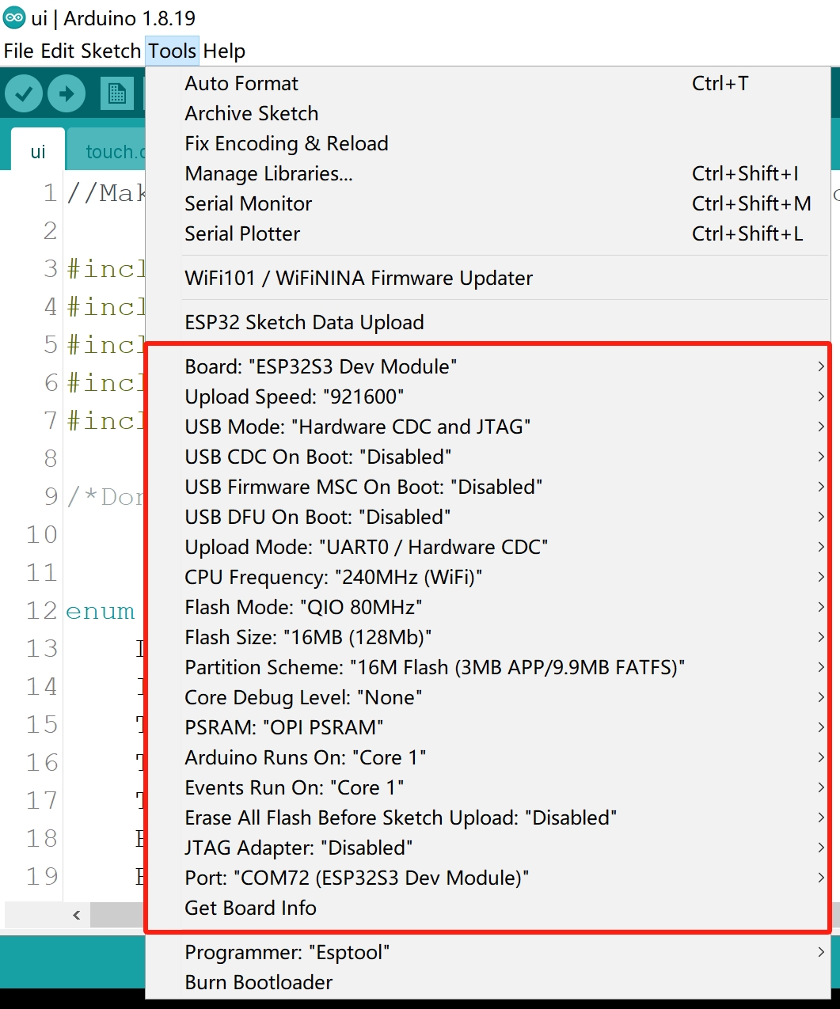The image size is (840, 1009).
Task: Select Fix Encoding & Reload
Action: 488,143
